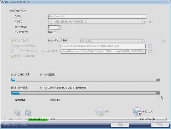Click the browse folder icon for DVD folder path

[150, 46]
